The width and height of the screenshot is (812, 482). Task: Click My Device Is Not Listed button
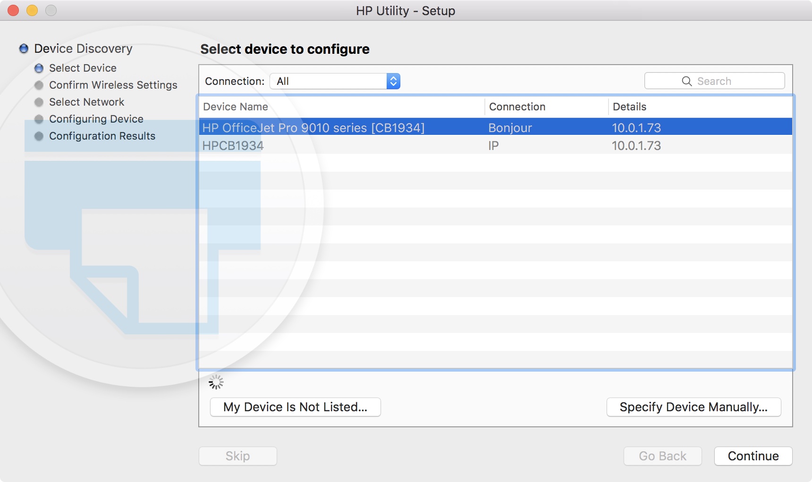click(295, 407)
